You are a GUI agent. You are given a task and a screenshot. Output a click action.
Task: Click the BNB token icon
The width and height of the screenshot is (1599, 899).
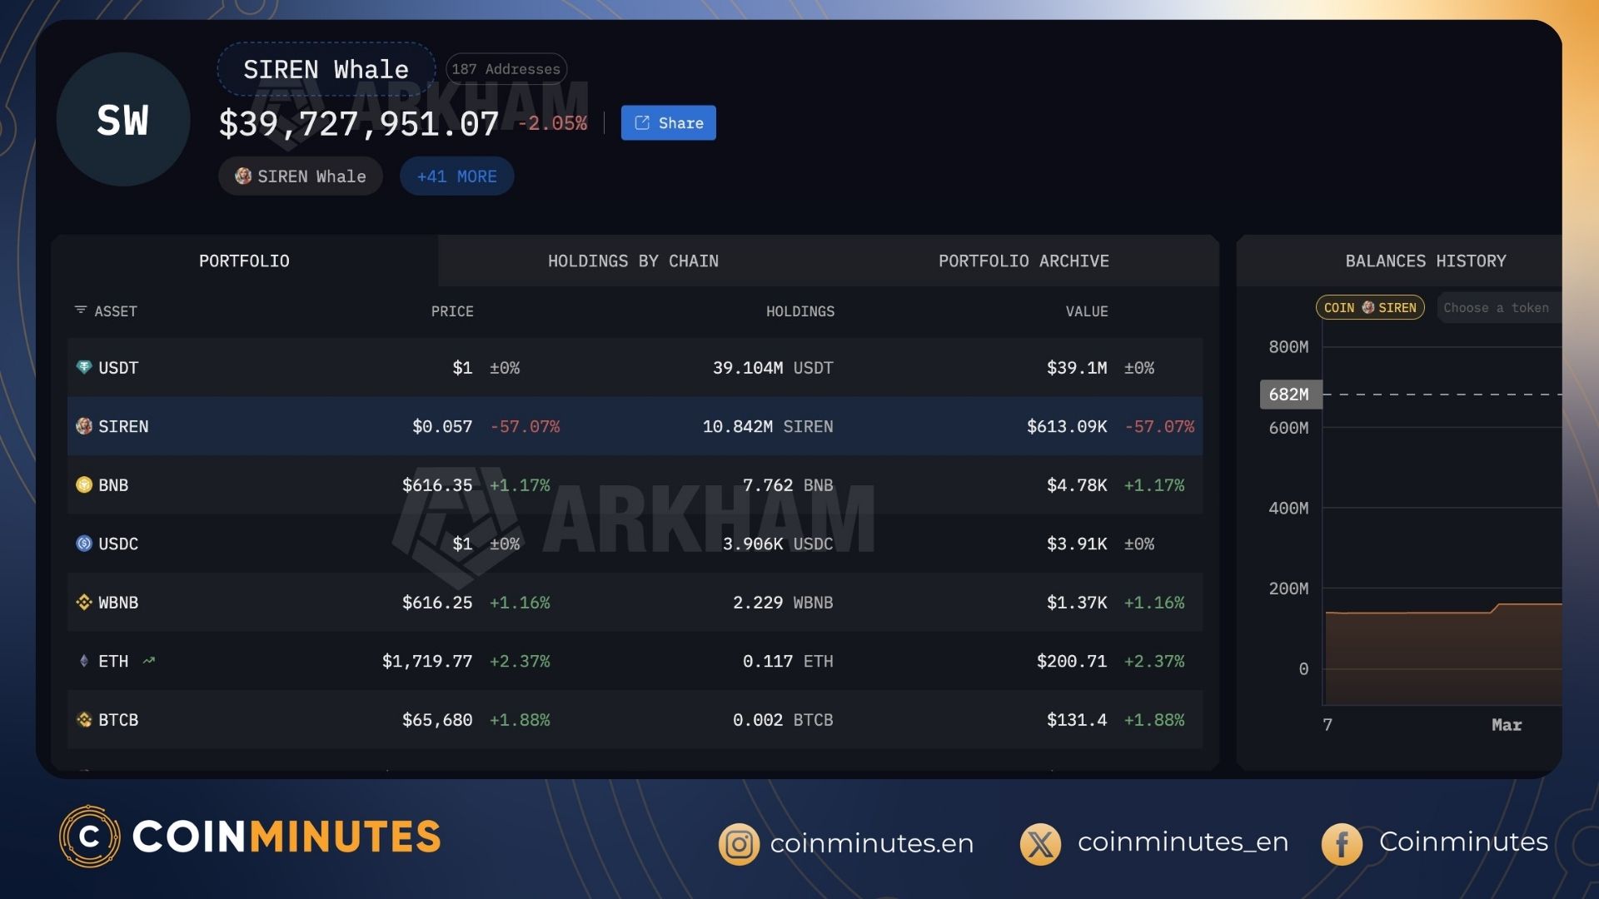84,484
